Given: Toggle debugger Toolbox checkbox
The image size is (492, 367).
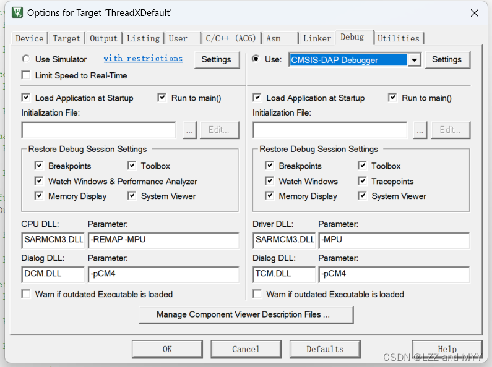Looking at the screenshot, I should pos(363,166).
